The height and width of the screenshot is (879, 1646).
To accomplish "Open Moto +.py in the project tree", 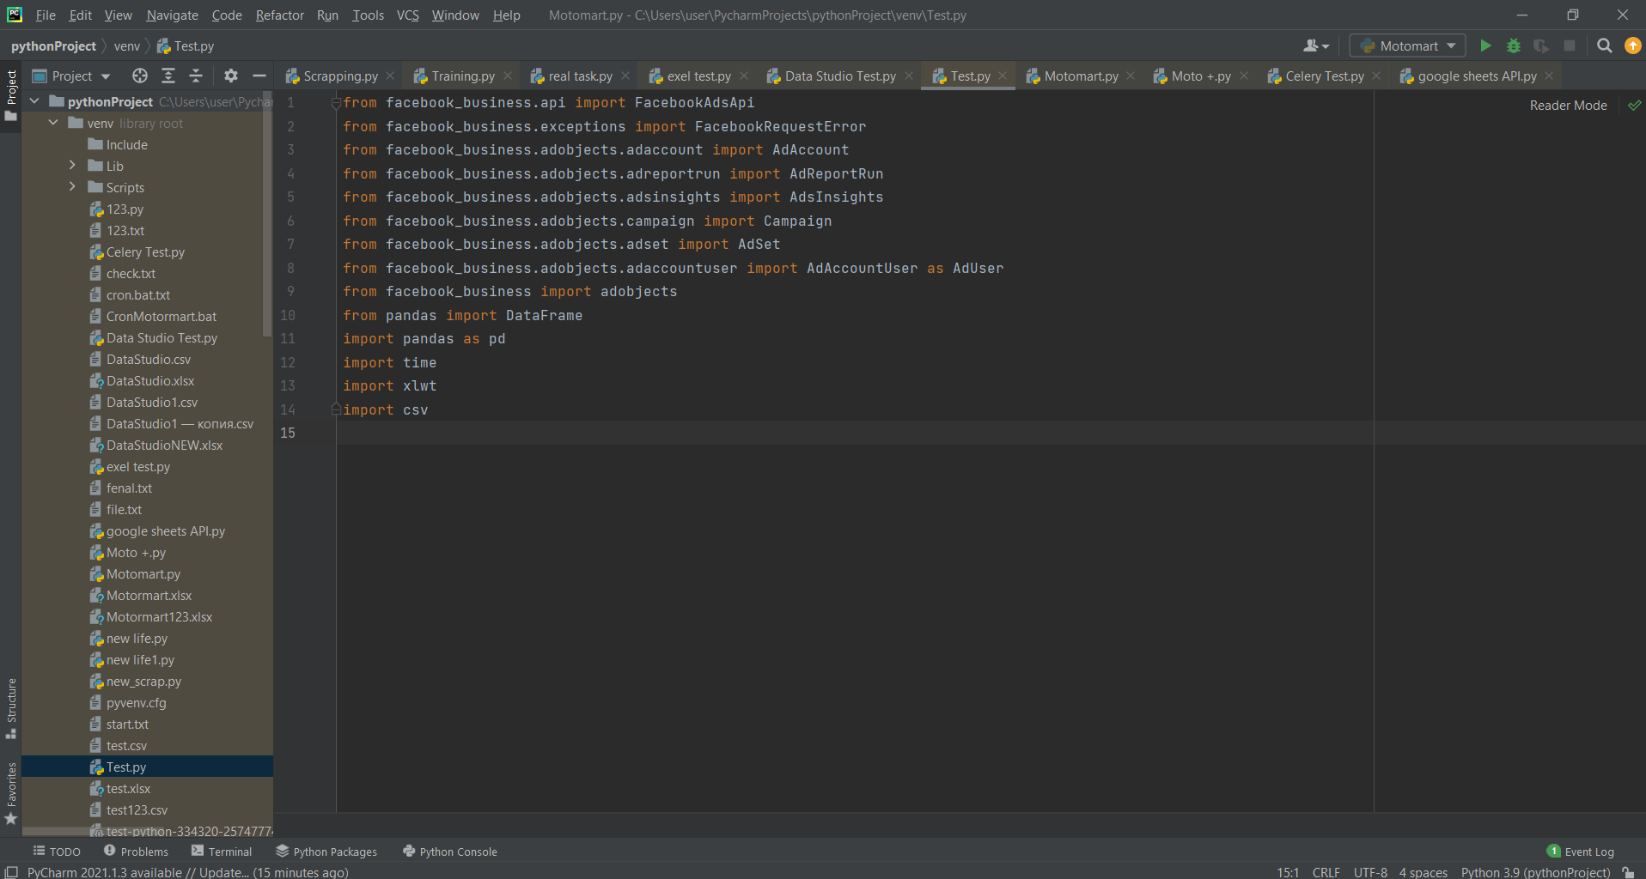I will click(136, 553).
